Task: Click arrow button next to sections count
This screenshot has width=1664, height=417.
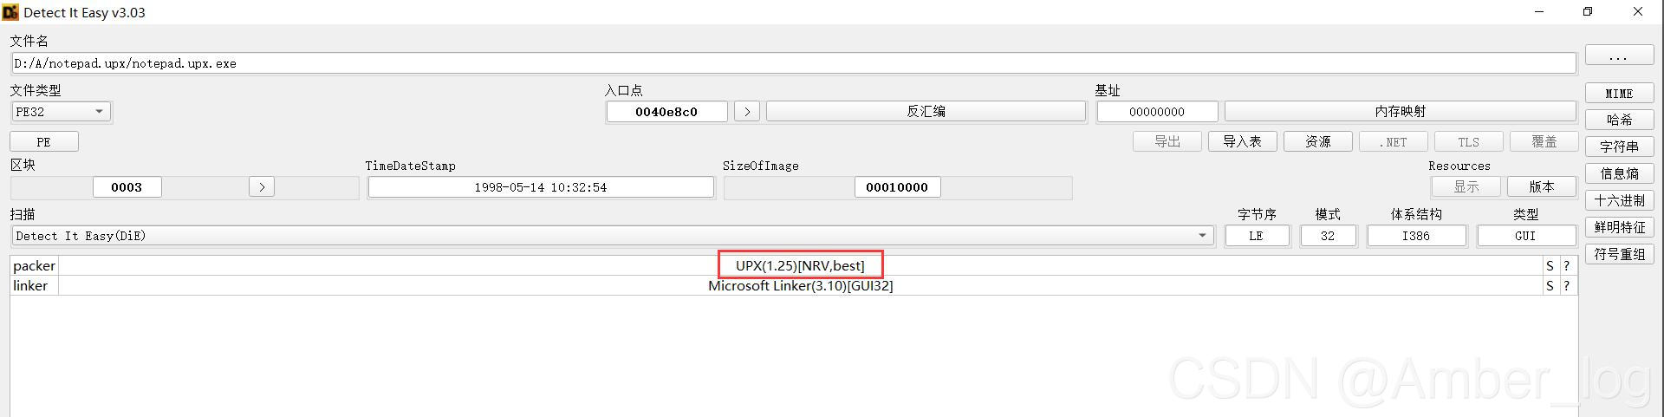Action: [262, 187]
